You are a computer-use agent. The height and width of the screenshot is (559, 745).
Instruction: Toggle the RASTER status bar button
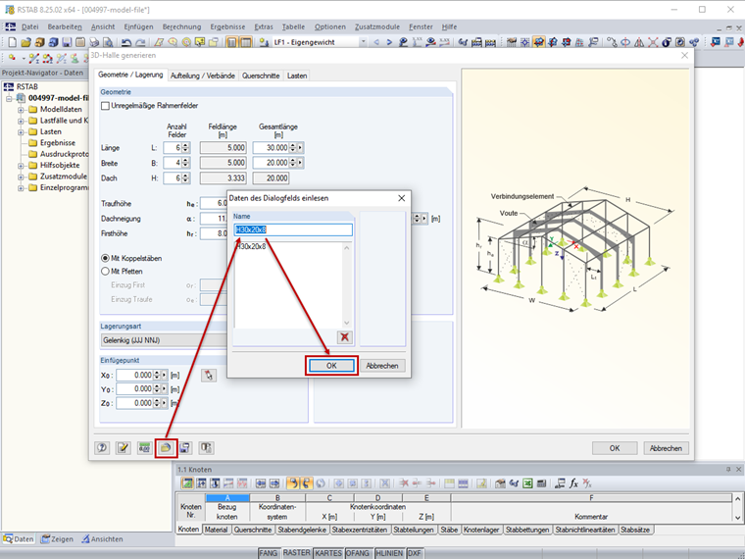(x=296, y=553)
